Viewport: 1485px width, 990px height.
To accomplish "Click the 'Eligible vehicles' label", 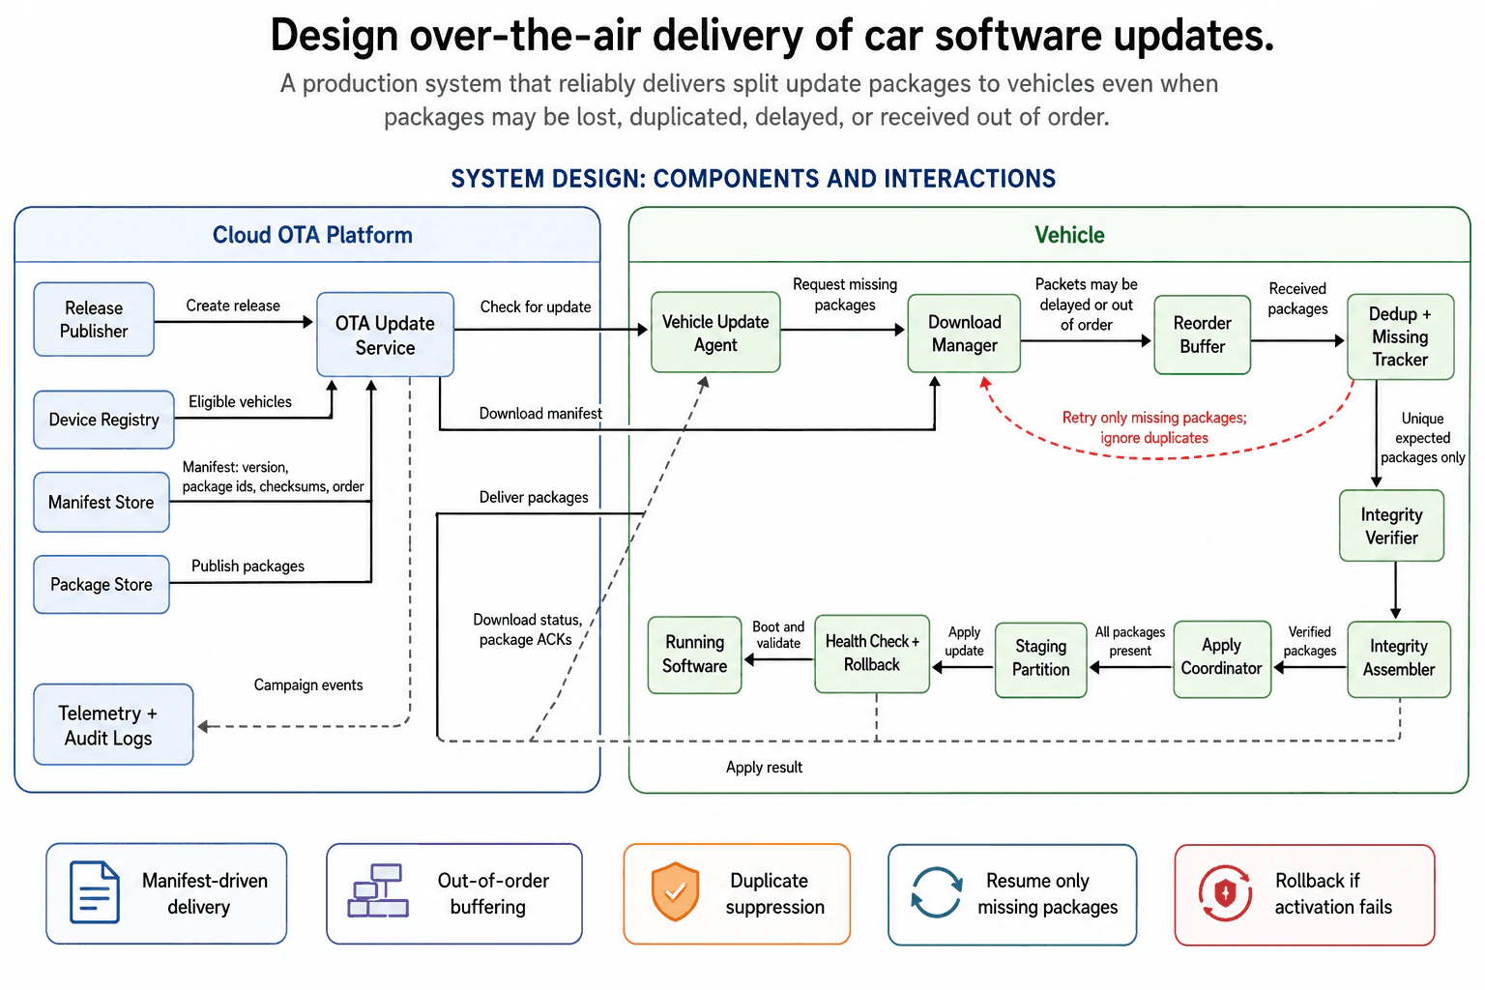I will pyautogui.click(x=240, y=401).
